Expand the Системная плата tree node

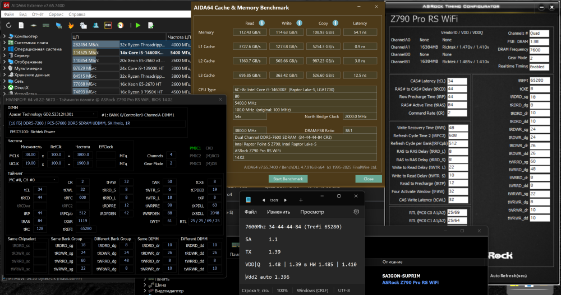4,43
